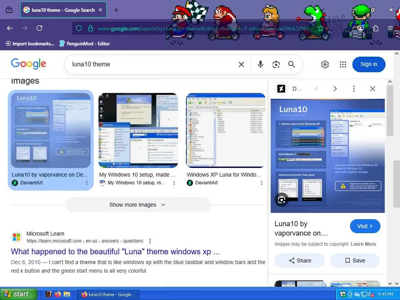
Task: Open Firefox View icon in tab strip
Action: (x=9, y=10)
